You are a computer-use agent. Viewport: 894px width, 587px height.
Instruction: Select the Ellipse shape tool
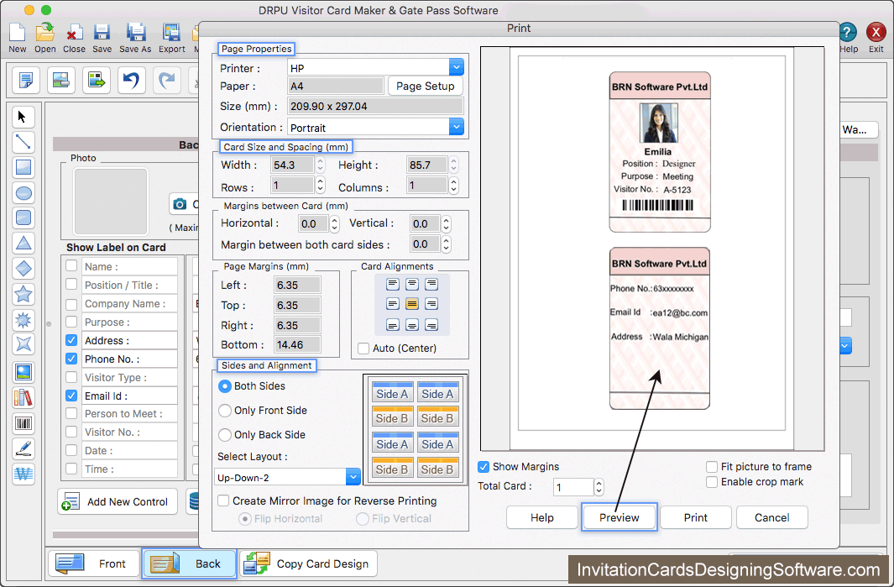click(23, 193)
